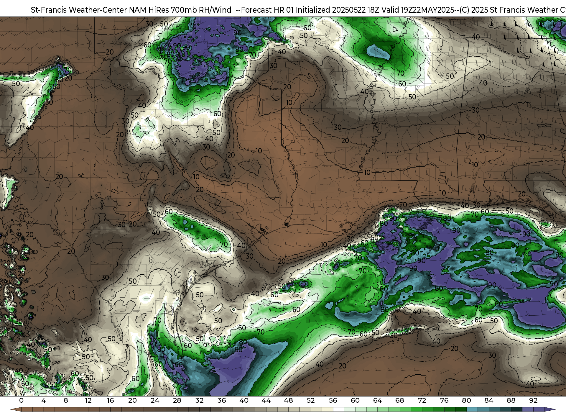
Task: Click the '68' colorbar tick label
Action: point(400,401)
